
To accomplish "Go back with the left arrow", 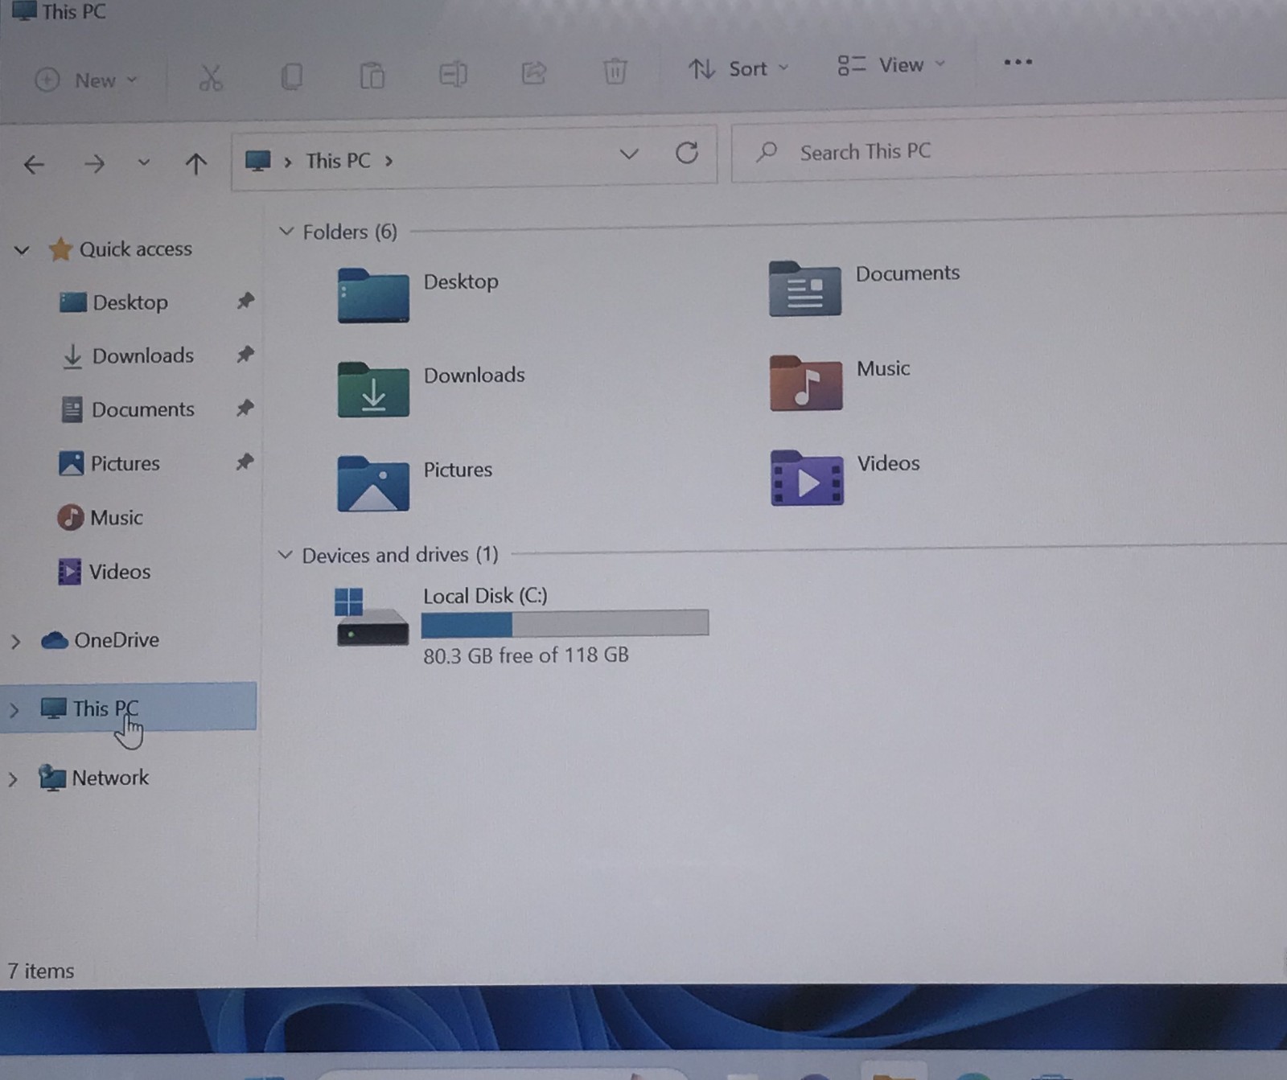I will pos(34,165).
